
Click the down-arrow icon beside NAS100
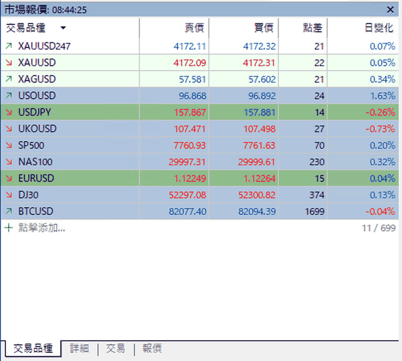pyautogui.click(x=9, y=161)
